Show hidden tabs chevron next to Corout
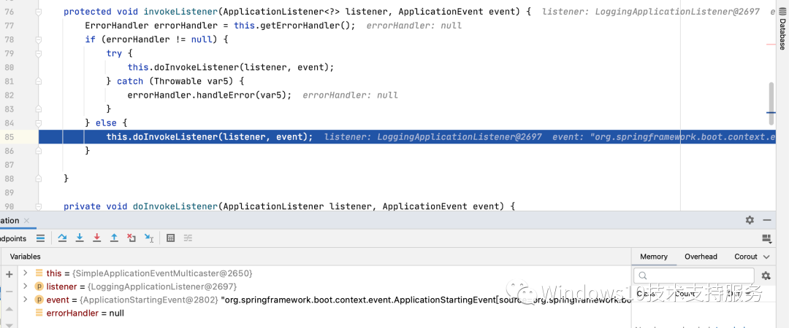The height and width of the screenshot is (328, 789). (x=766, y=257)
